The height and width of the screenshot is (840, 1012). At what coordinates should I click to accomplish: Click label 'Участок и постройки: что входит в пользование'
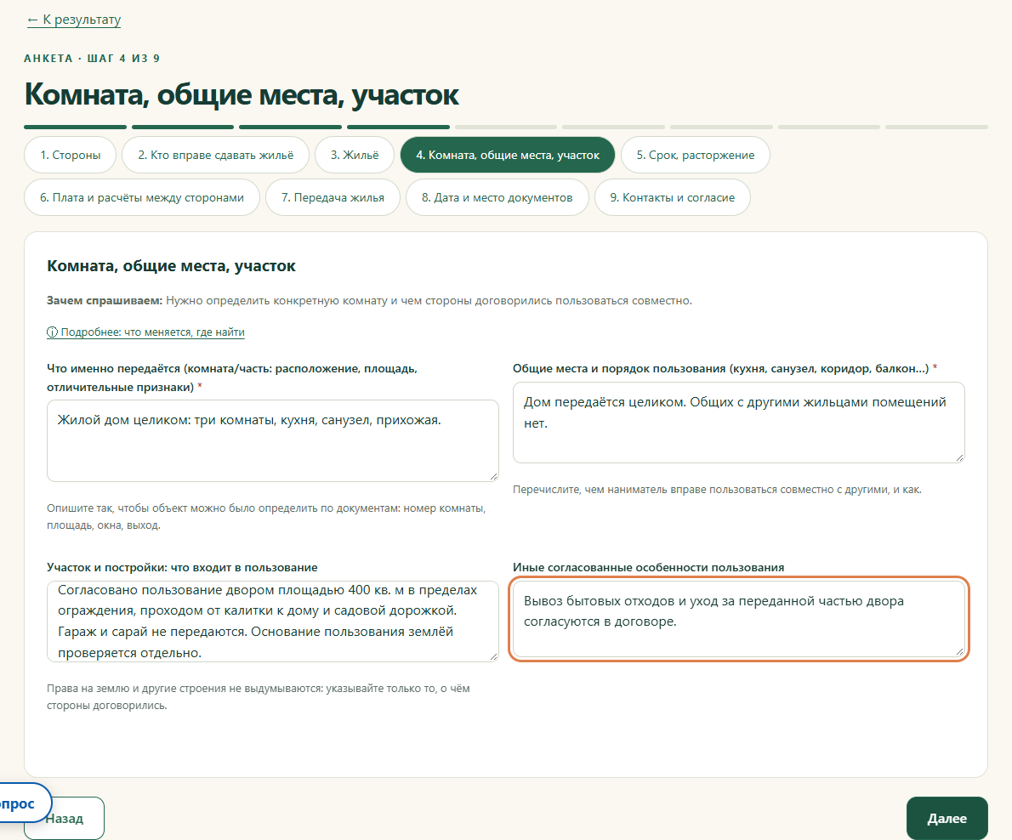click(x=182, y=568)
